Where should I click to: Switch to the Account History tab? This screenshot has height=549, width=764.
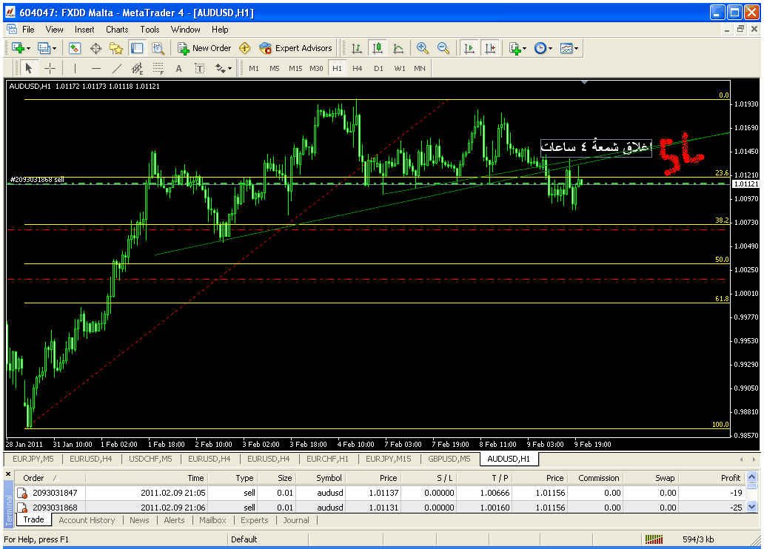click(87, 520)
